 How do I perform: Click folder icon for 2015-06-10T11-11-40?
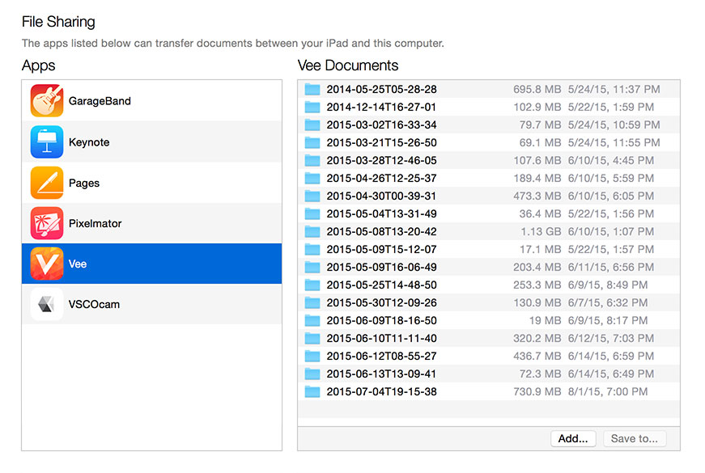pyautogui.click(x=312, y=338)
